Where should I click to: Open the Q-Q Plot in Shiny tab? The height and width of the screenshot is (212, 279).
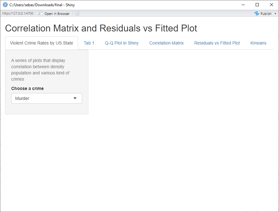122,43
